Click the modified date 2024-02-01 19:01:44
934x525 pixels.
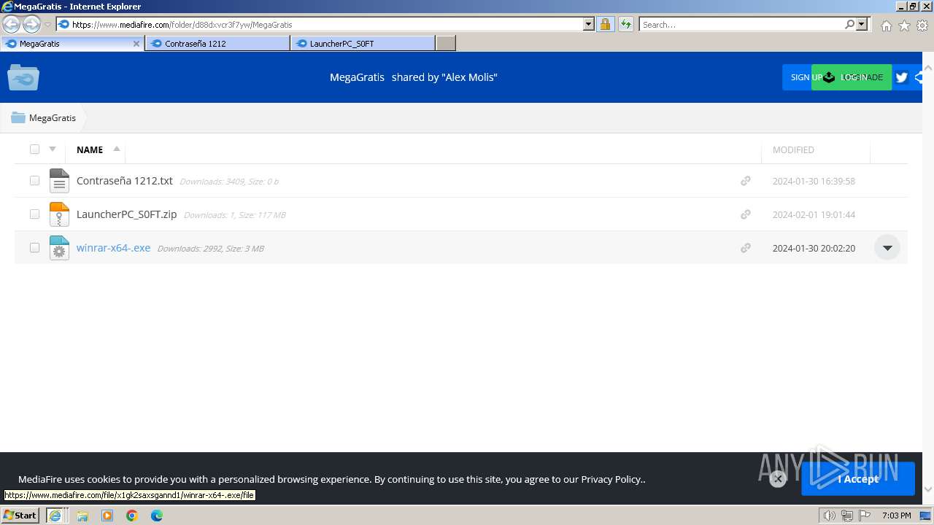[814, 214]
